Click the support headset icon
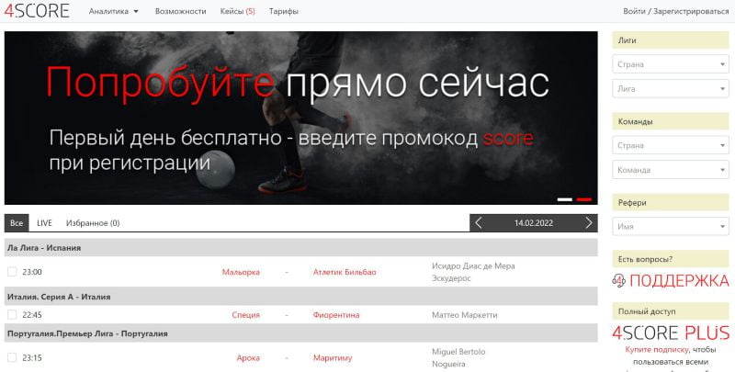This screenshot has height=372, width=735. point(618,281)
